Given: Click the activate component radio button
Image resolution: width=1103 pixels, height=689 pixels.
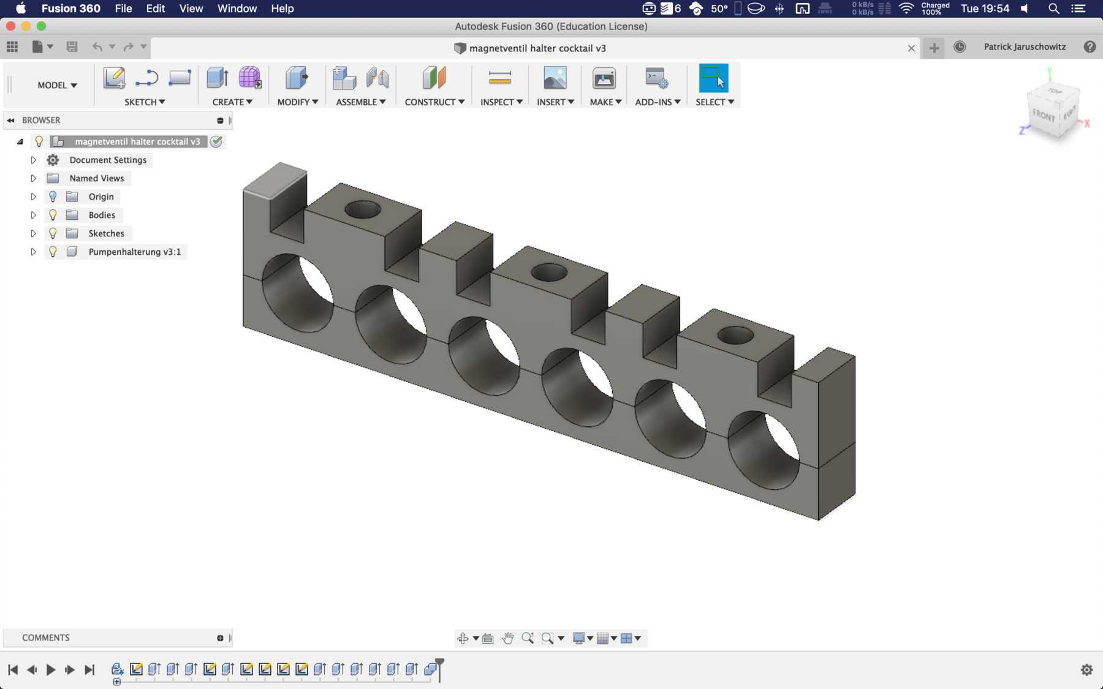Looking at the screenshot, I should (216, 141).
